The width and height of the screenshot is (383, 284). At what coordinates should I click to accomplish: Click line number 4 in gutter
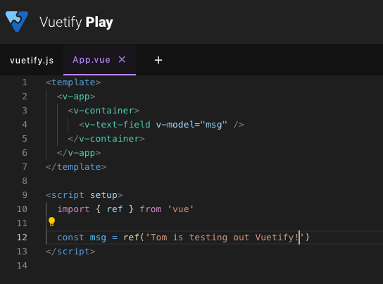coord(25,125)
